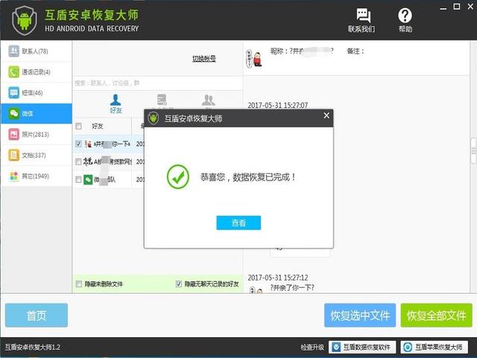Close the 互盾安卓恢复大师 dialog

tap(326, 116)
